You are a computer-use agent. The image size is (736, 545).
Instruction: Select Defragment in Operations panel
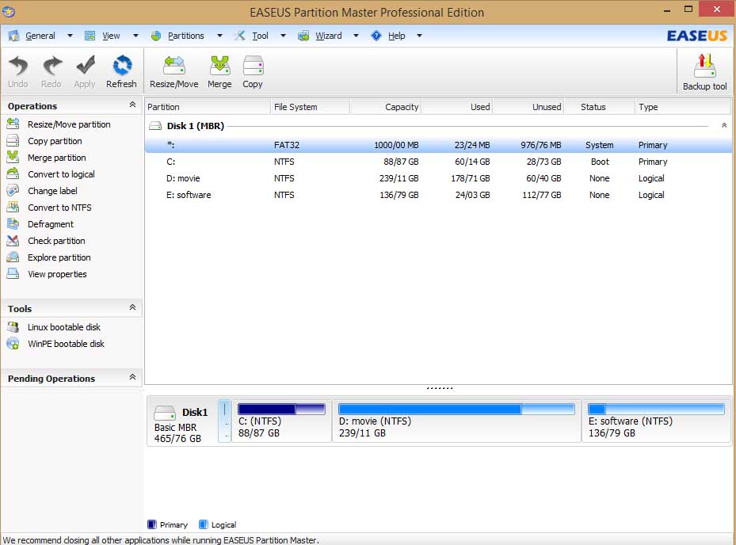coord(50,224)
